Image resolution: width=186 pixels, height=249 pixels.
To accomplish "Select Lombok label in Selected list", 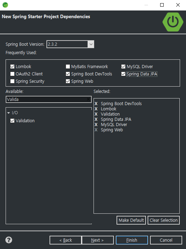I will pos(109,109).
